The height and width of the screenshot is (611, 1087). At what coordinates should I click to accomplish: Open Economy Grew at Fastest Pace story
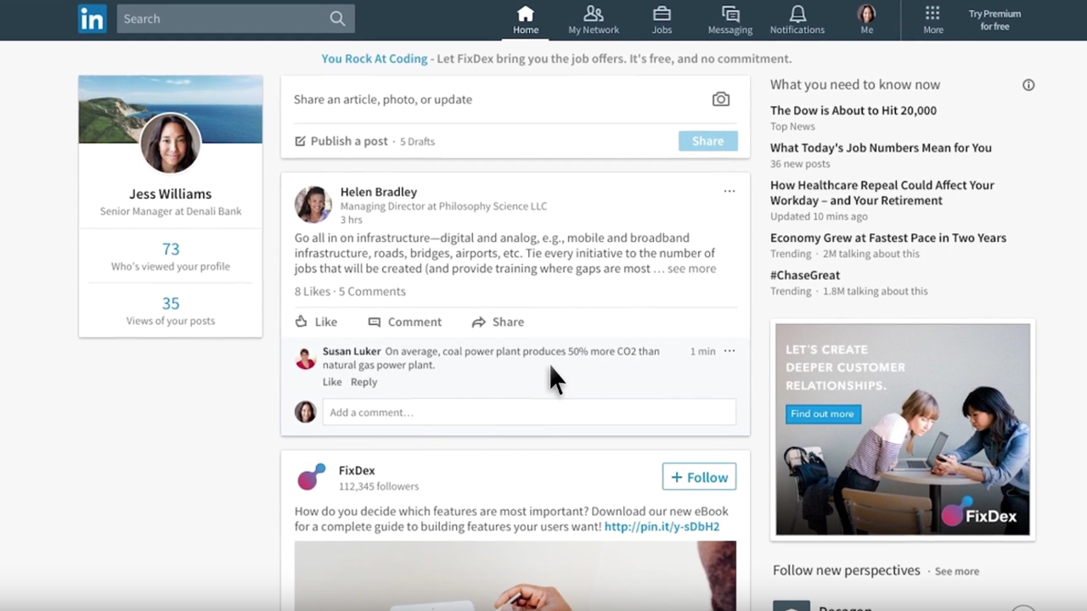point(888,238)
